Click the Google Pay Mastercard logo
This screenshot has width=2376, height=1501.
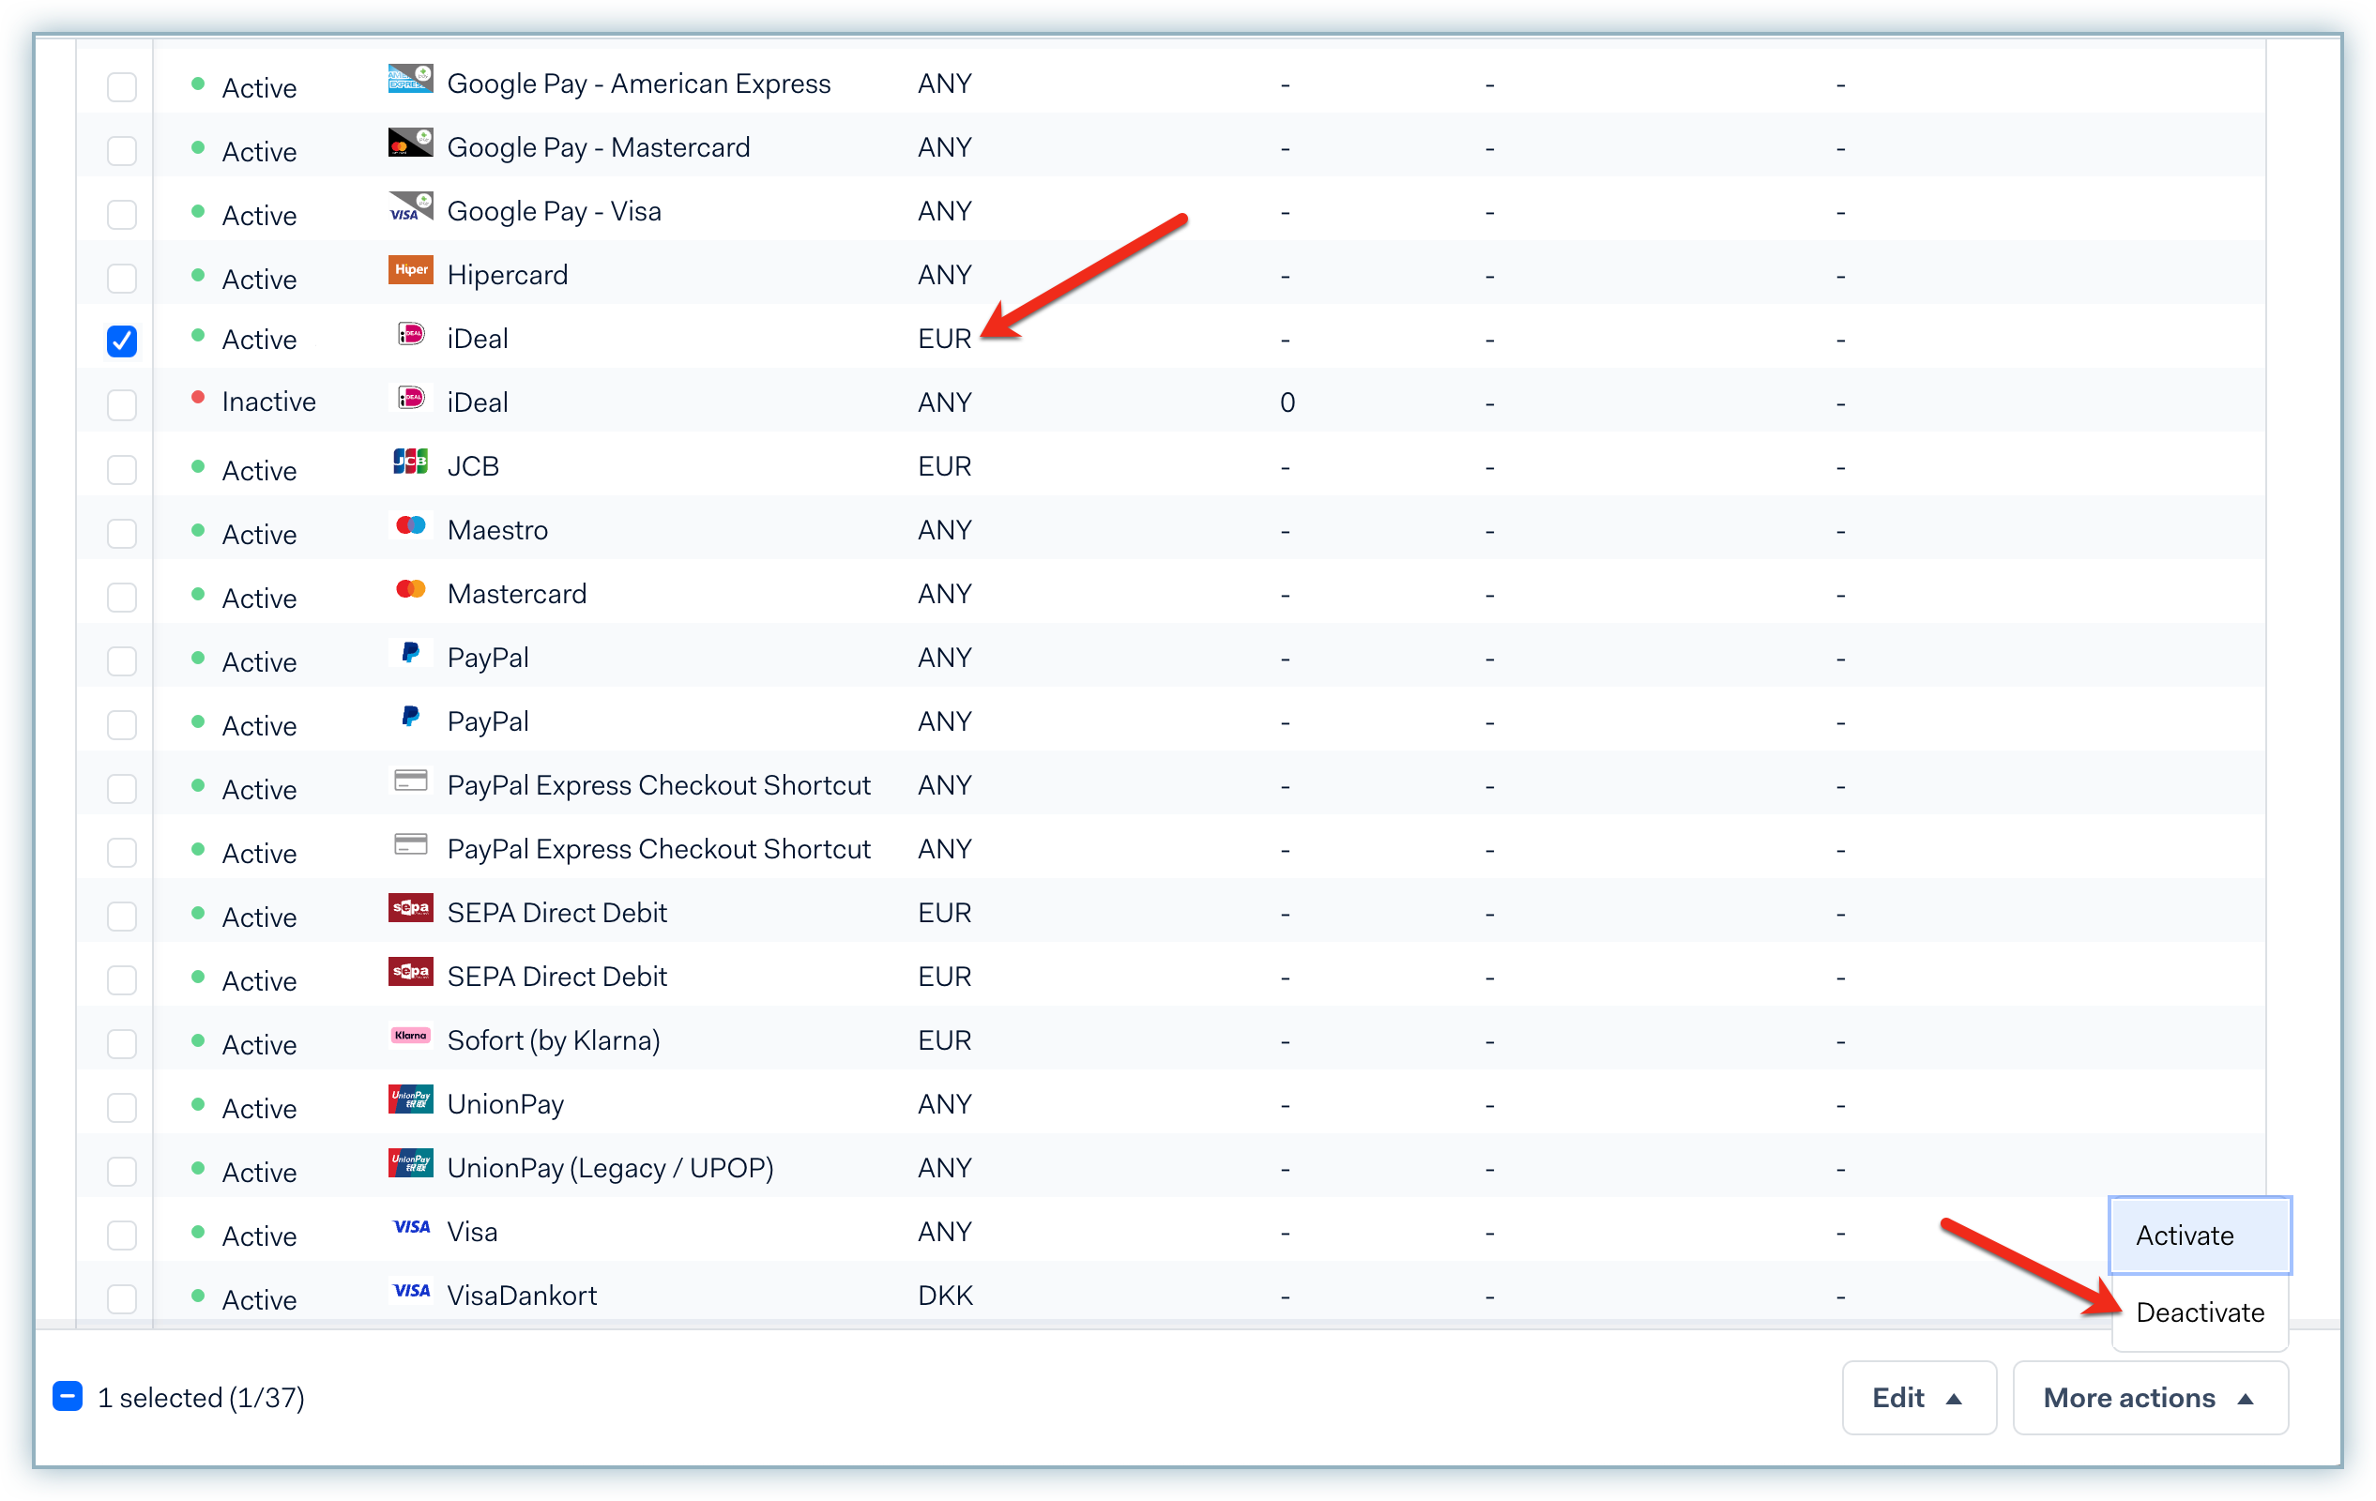click(x=410, y=143)
